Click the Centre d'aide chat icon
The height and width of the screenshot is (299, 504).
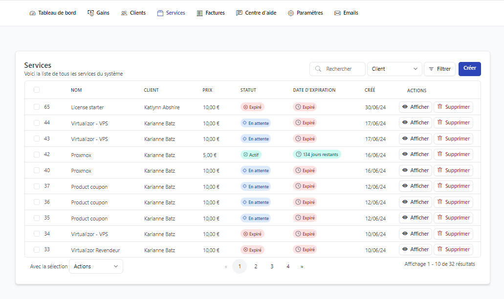click(239, 13)
